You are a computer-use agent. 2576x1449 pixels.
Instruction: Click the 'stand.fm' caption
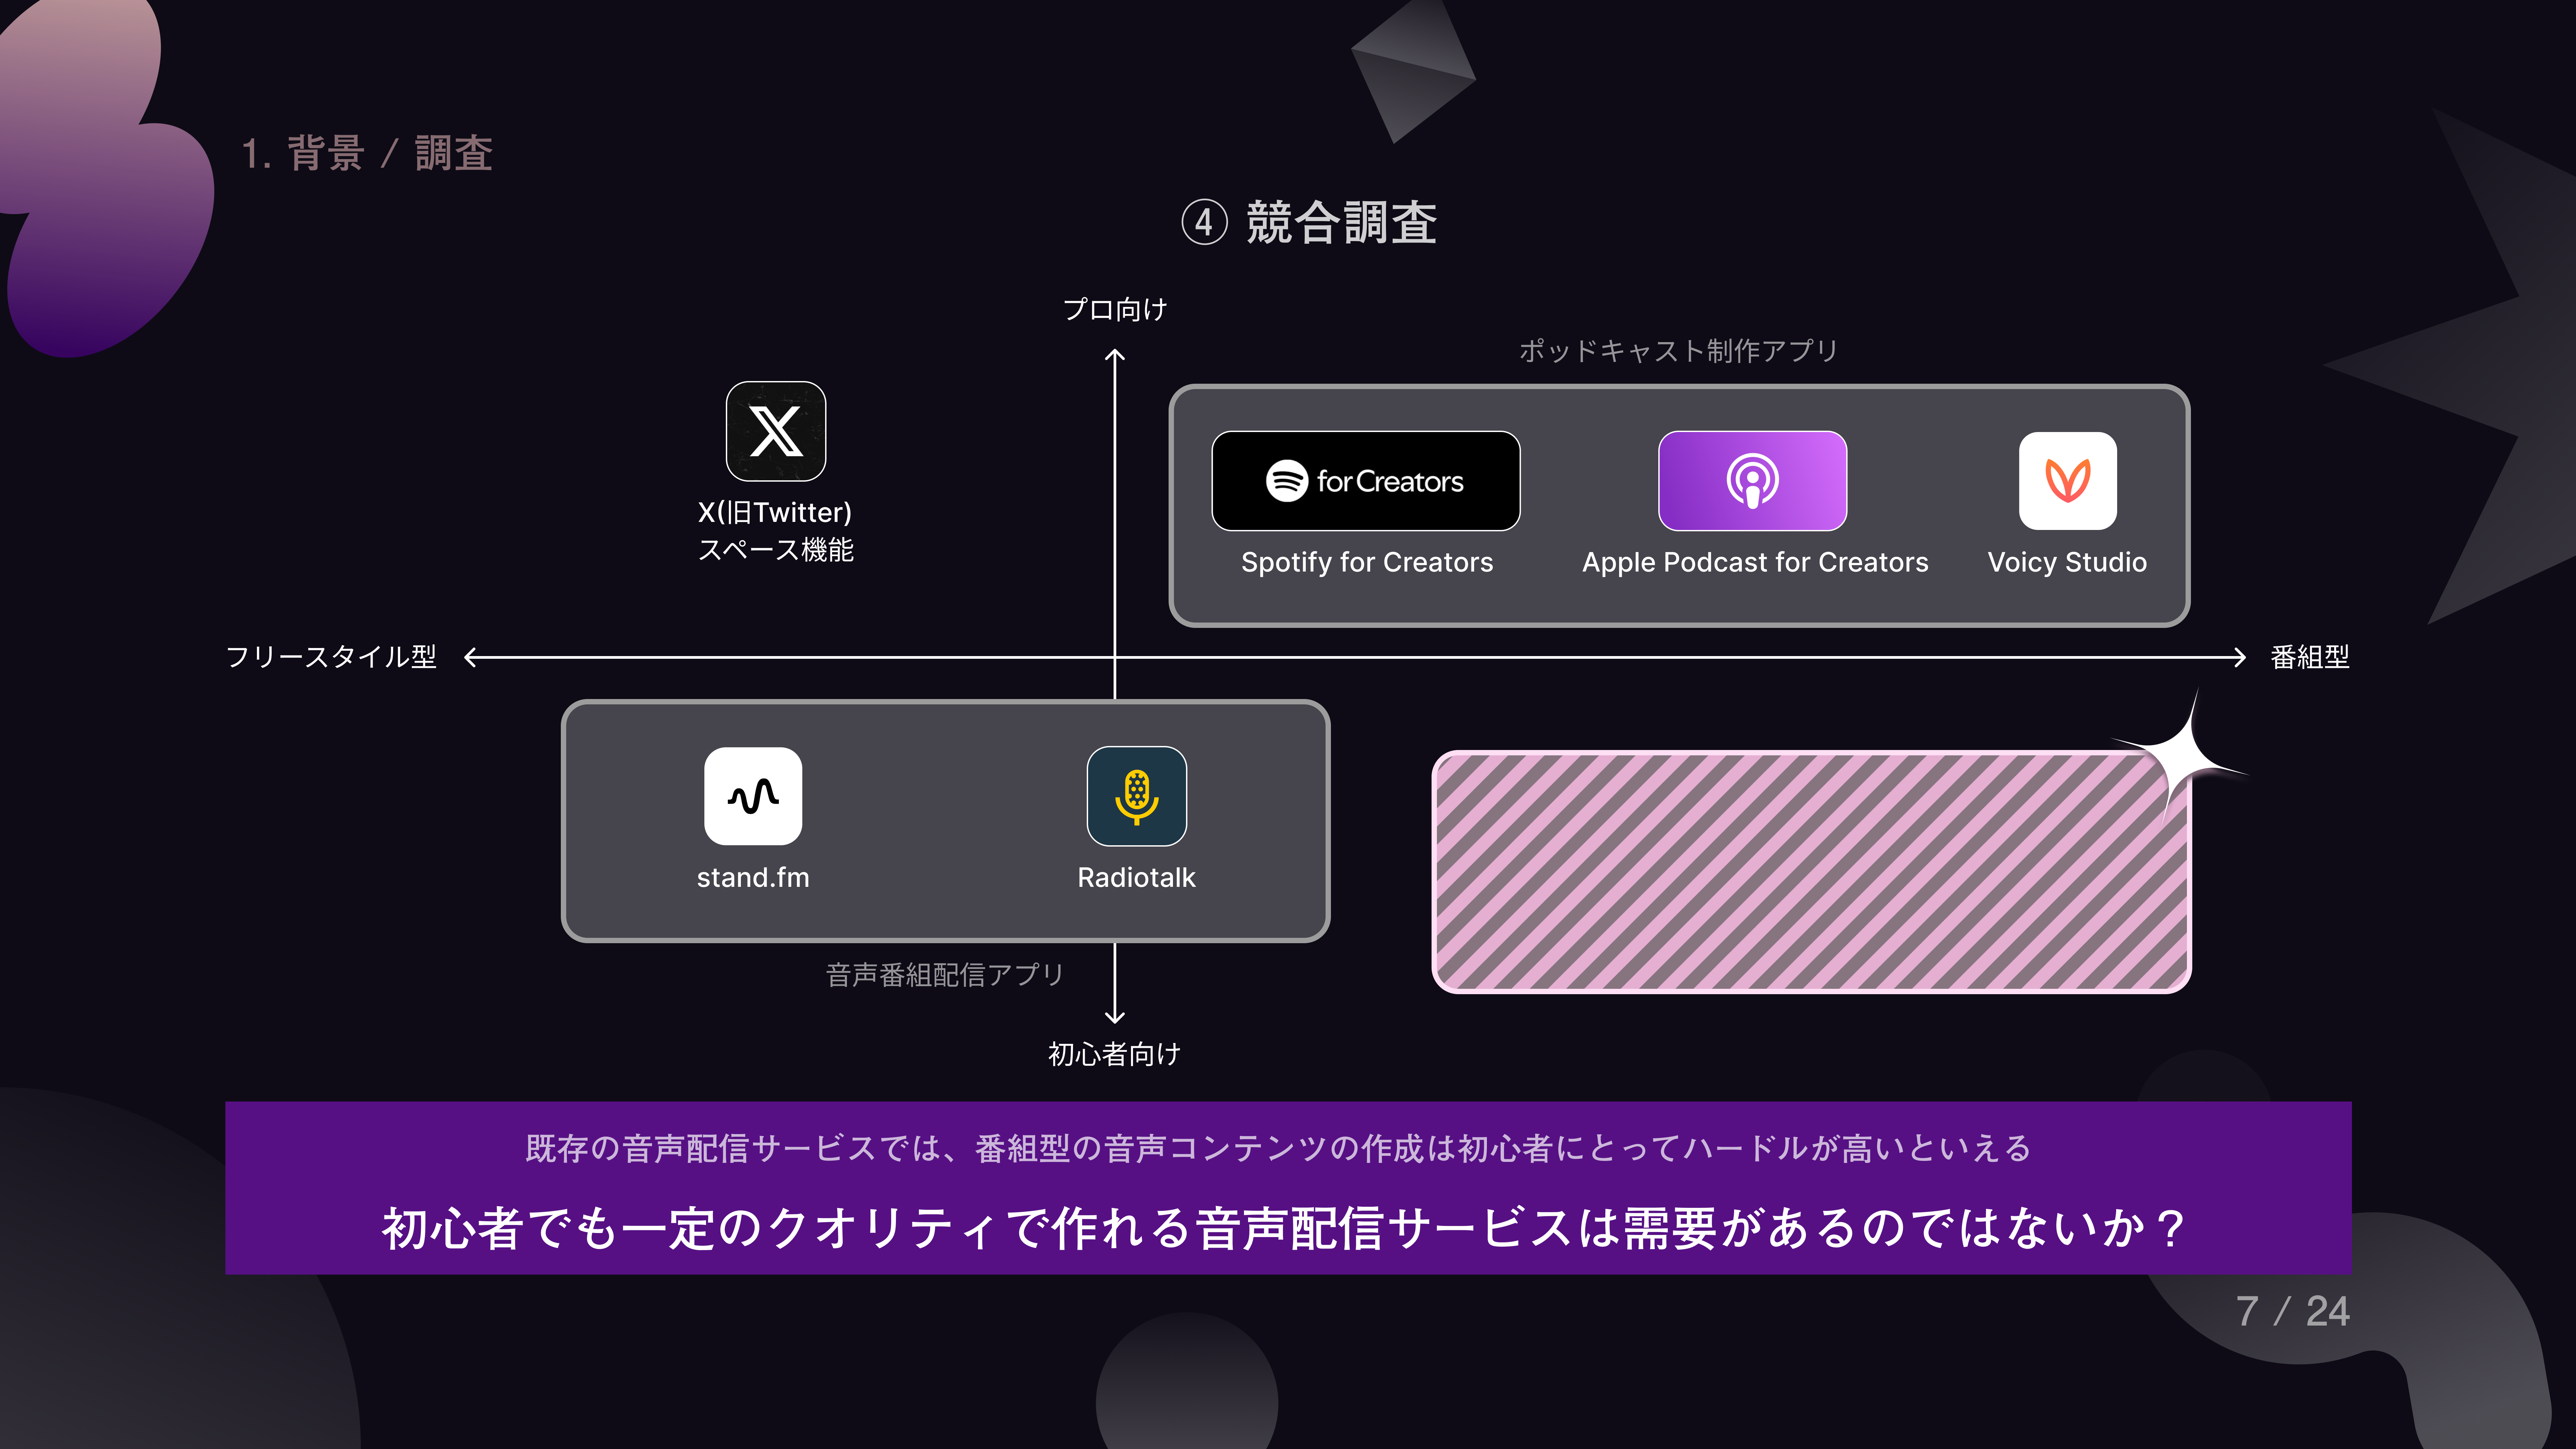pos(753,878)
